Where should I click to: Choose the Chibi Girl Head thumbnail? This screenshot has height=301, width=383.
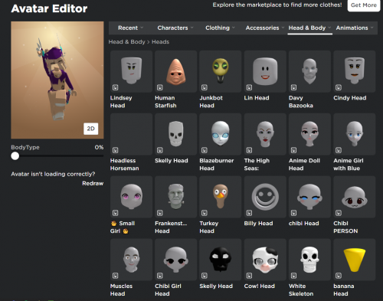click(x=175, y=260)
